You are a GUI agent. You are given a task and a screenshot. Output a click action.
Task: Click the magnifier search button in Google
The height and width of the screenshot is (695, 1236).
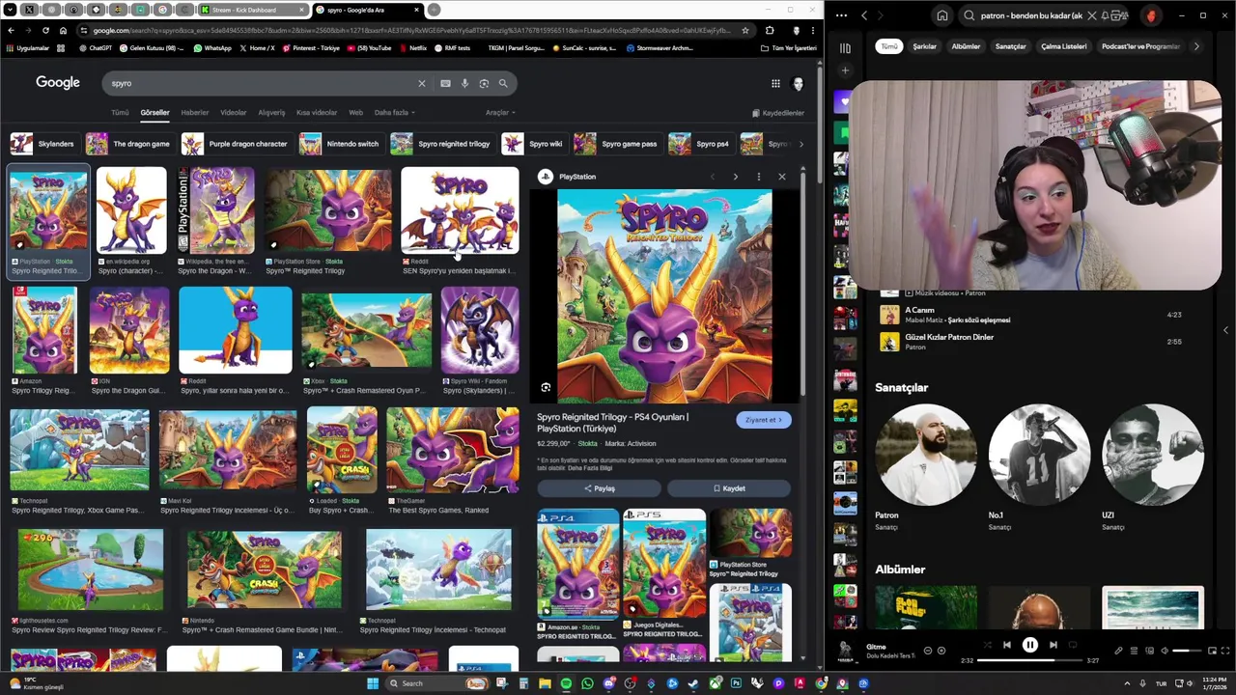(x=503, y=83)
